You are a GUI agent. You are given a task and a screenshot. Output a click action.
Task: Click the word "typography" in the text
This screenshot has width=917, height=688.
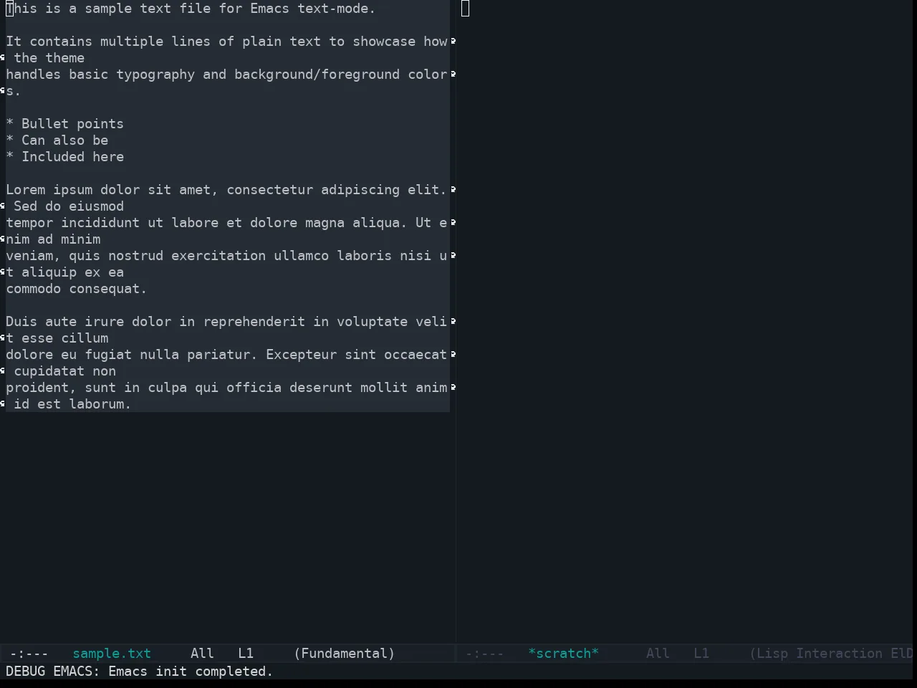[155, 75]
